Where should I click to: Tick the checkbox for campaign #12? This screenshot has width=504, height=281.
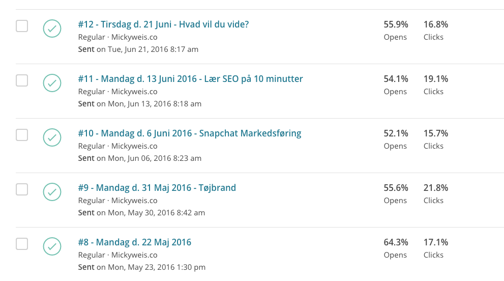[22, 26]
